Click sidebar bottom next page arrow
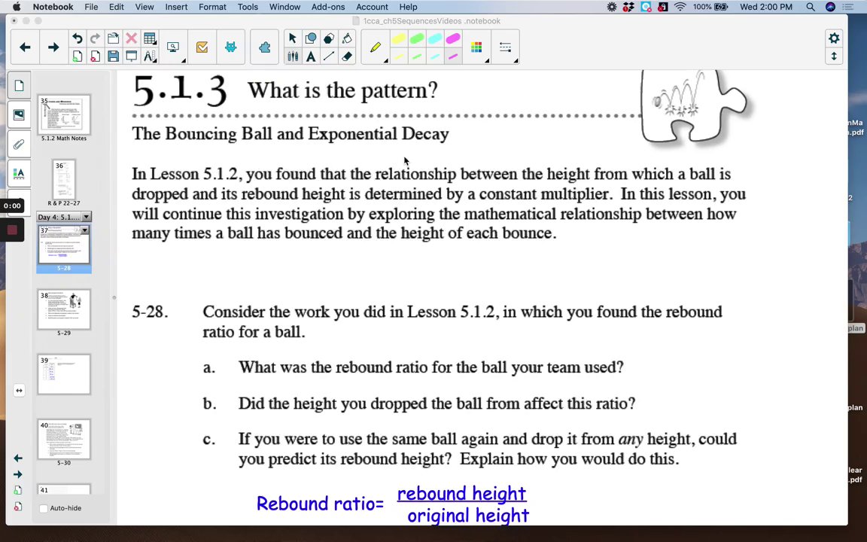Image resolution: width=867 pixels, height=542 pixels. (x=18, y=474)
